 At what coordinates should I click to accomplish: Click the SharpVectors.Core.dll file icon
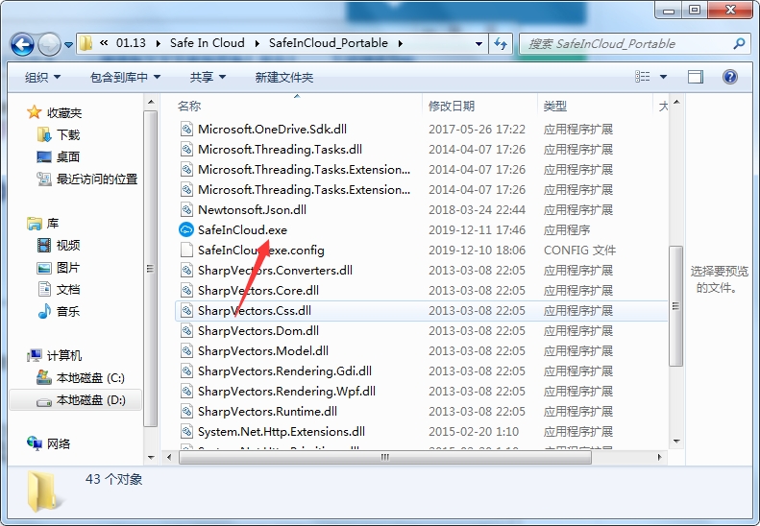[x=186, y=290]
